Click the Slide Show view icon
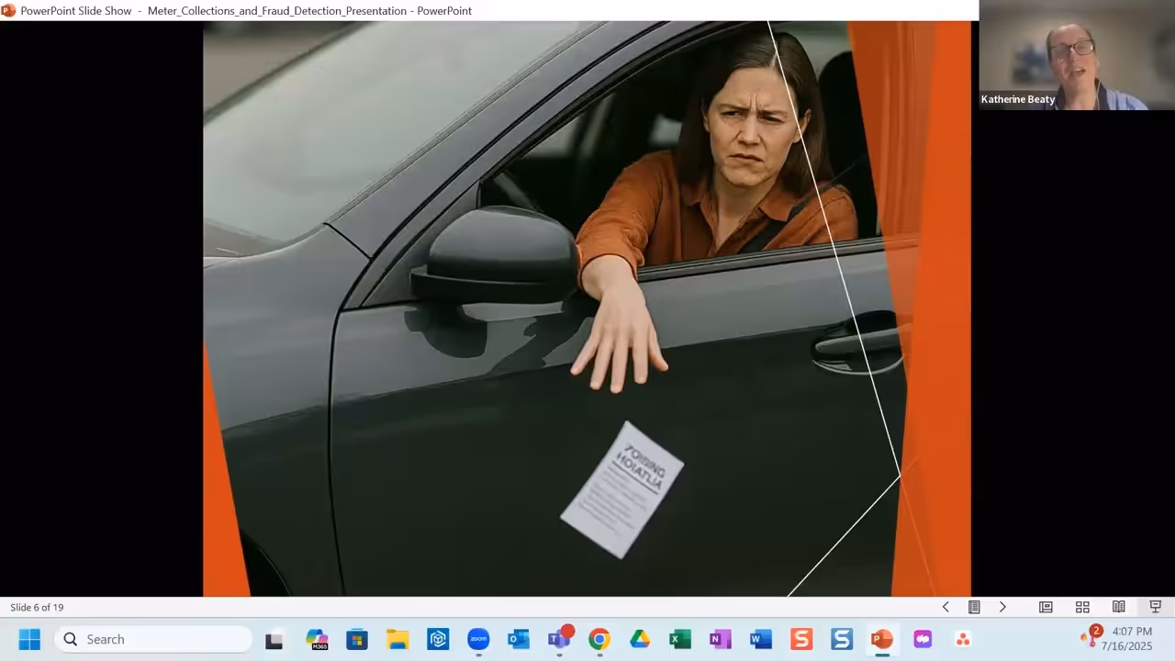The image size is (1175, 661). [x=1156, y=607]
